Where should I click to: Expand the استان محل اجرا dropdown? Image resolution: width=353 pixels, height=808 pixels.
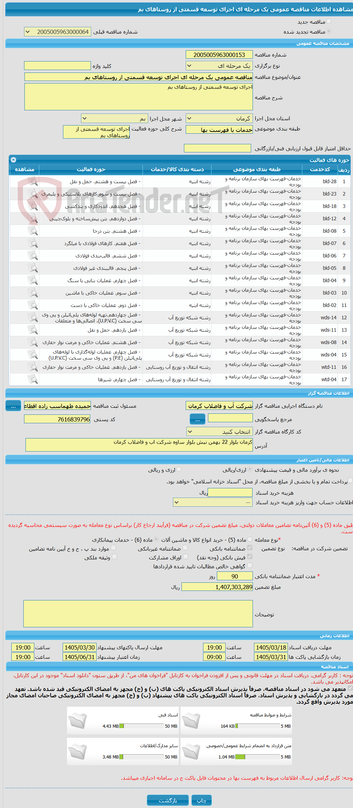[219, 118]
